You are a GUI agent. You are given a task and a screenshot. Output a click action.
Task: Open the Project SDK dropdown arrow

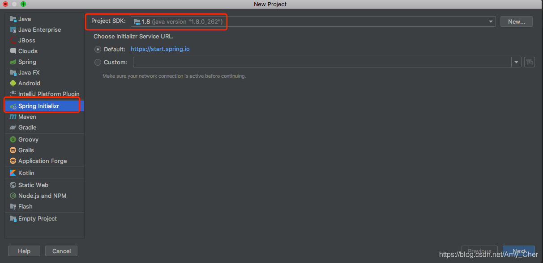(x=491, y=21)
